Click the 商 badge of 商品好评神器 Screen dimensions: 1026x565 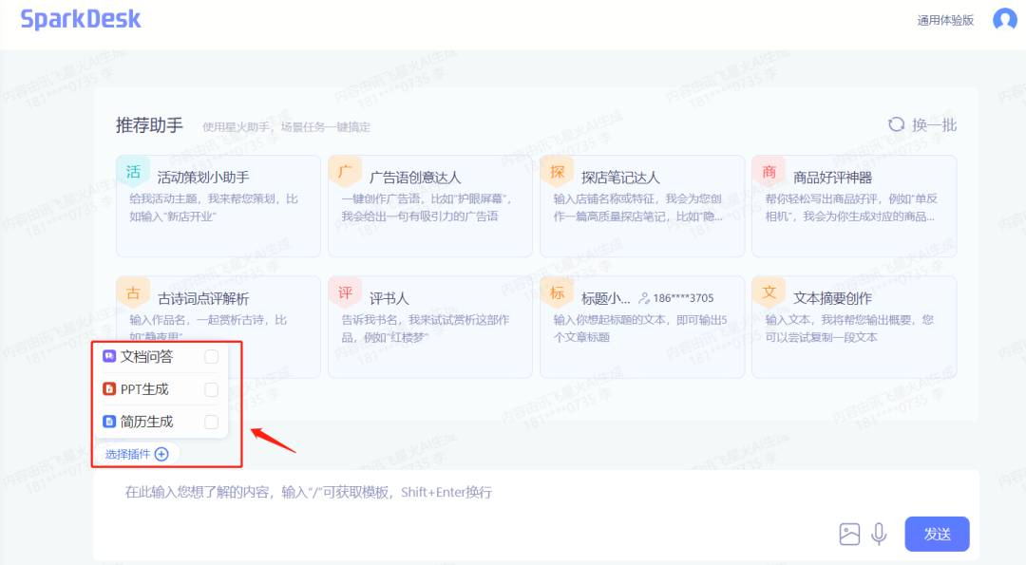(769, 172)
